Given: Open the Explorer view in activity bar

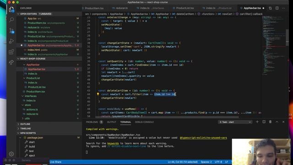Looking at the screenshot, I should point(11,9).
